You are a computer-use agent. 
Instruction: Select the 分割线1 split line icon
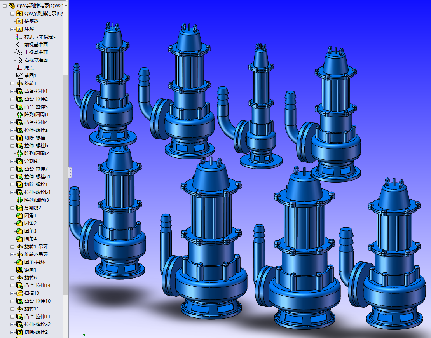click(x=19, y=161)
